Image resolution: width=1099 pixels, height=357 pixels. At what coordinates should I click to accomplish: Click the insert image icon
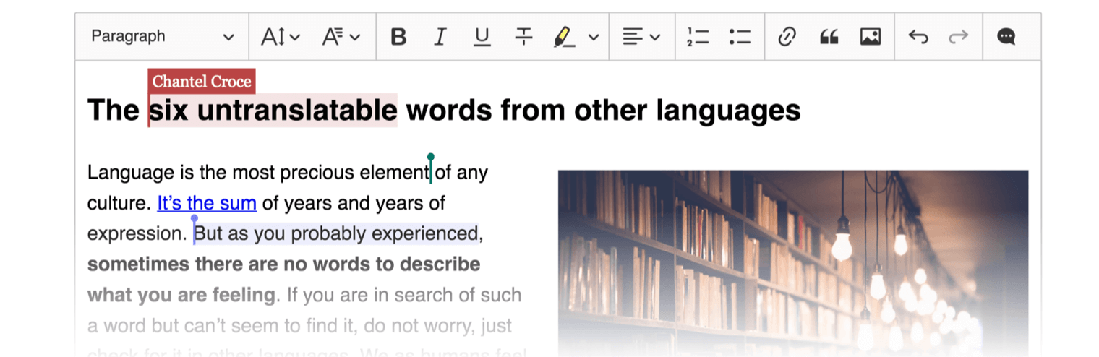tap(871, 37)
